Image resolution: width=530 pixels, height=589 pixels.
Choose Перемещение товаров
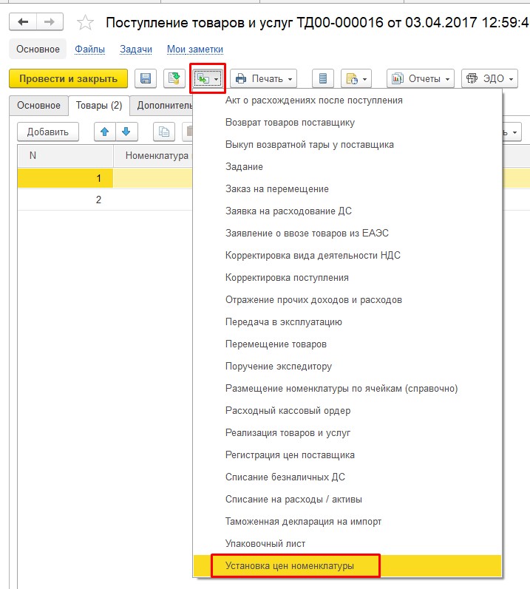click(347, 344)
